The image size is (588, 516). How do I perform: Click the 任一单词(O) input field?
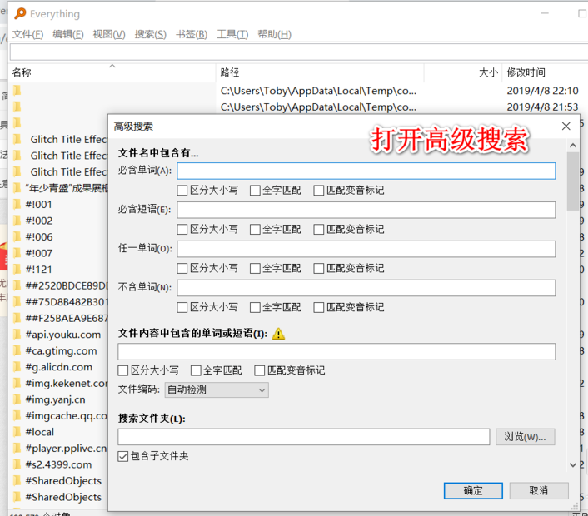click(366, 249)
